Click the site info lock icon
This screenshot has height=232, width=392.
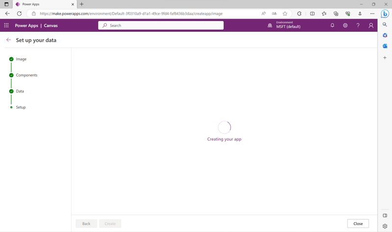[x=33, y=14]
